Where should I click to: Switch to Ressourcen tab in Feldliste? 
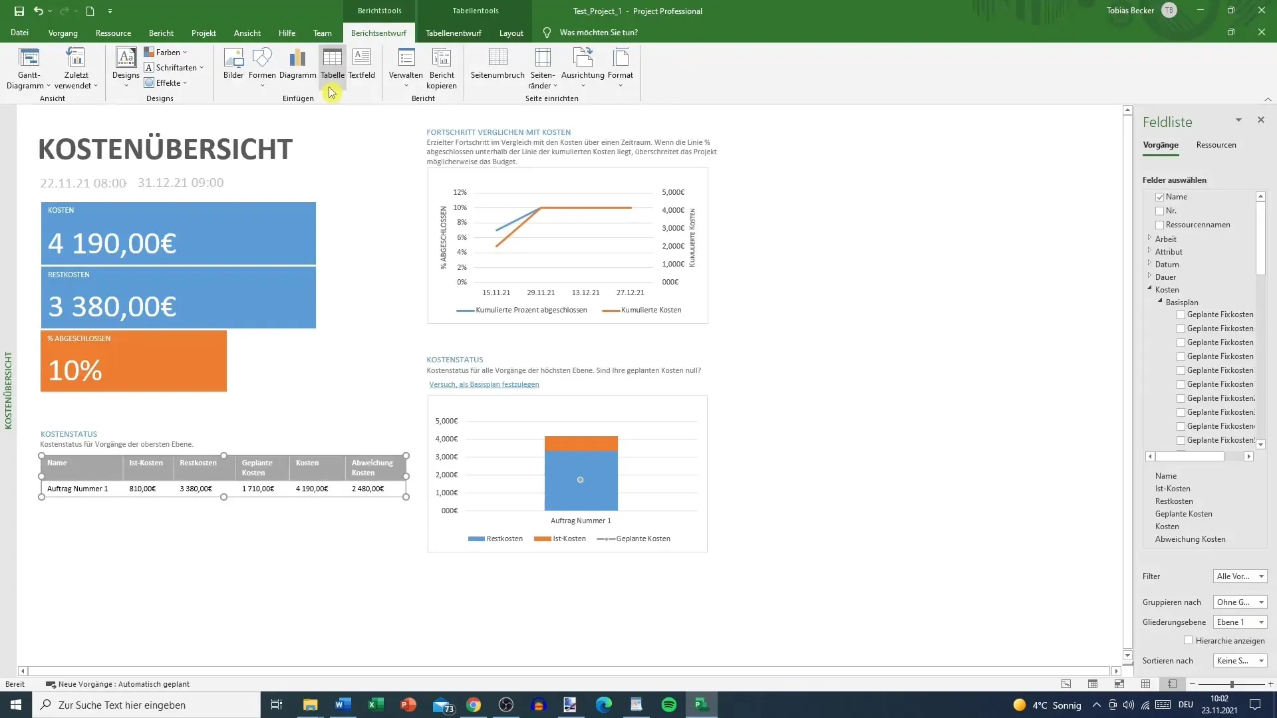1216,145
